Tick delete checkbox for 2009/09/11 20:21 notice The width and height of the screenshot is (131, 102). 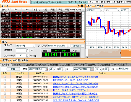tap(5, 87)
